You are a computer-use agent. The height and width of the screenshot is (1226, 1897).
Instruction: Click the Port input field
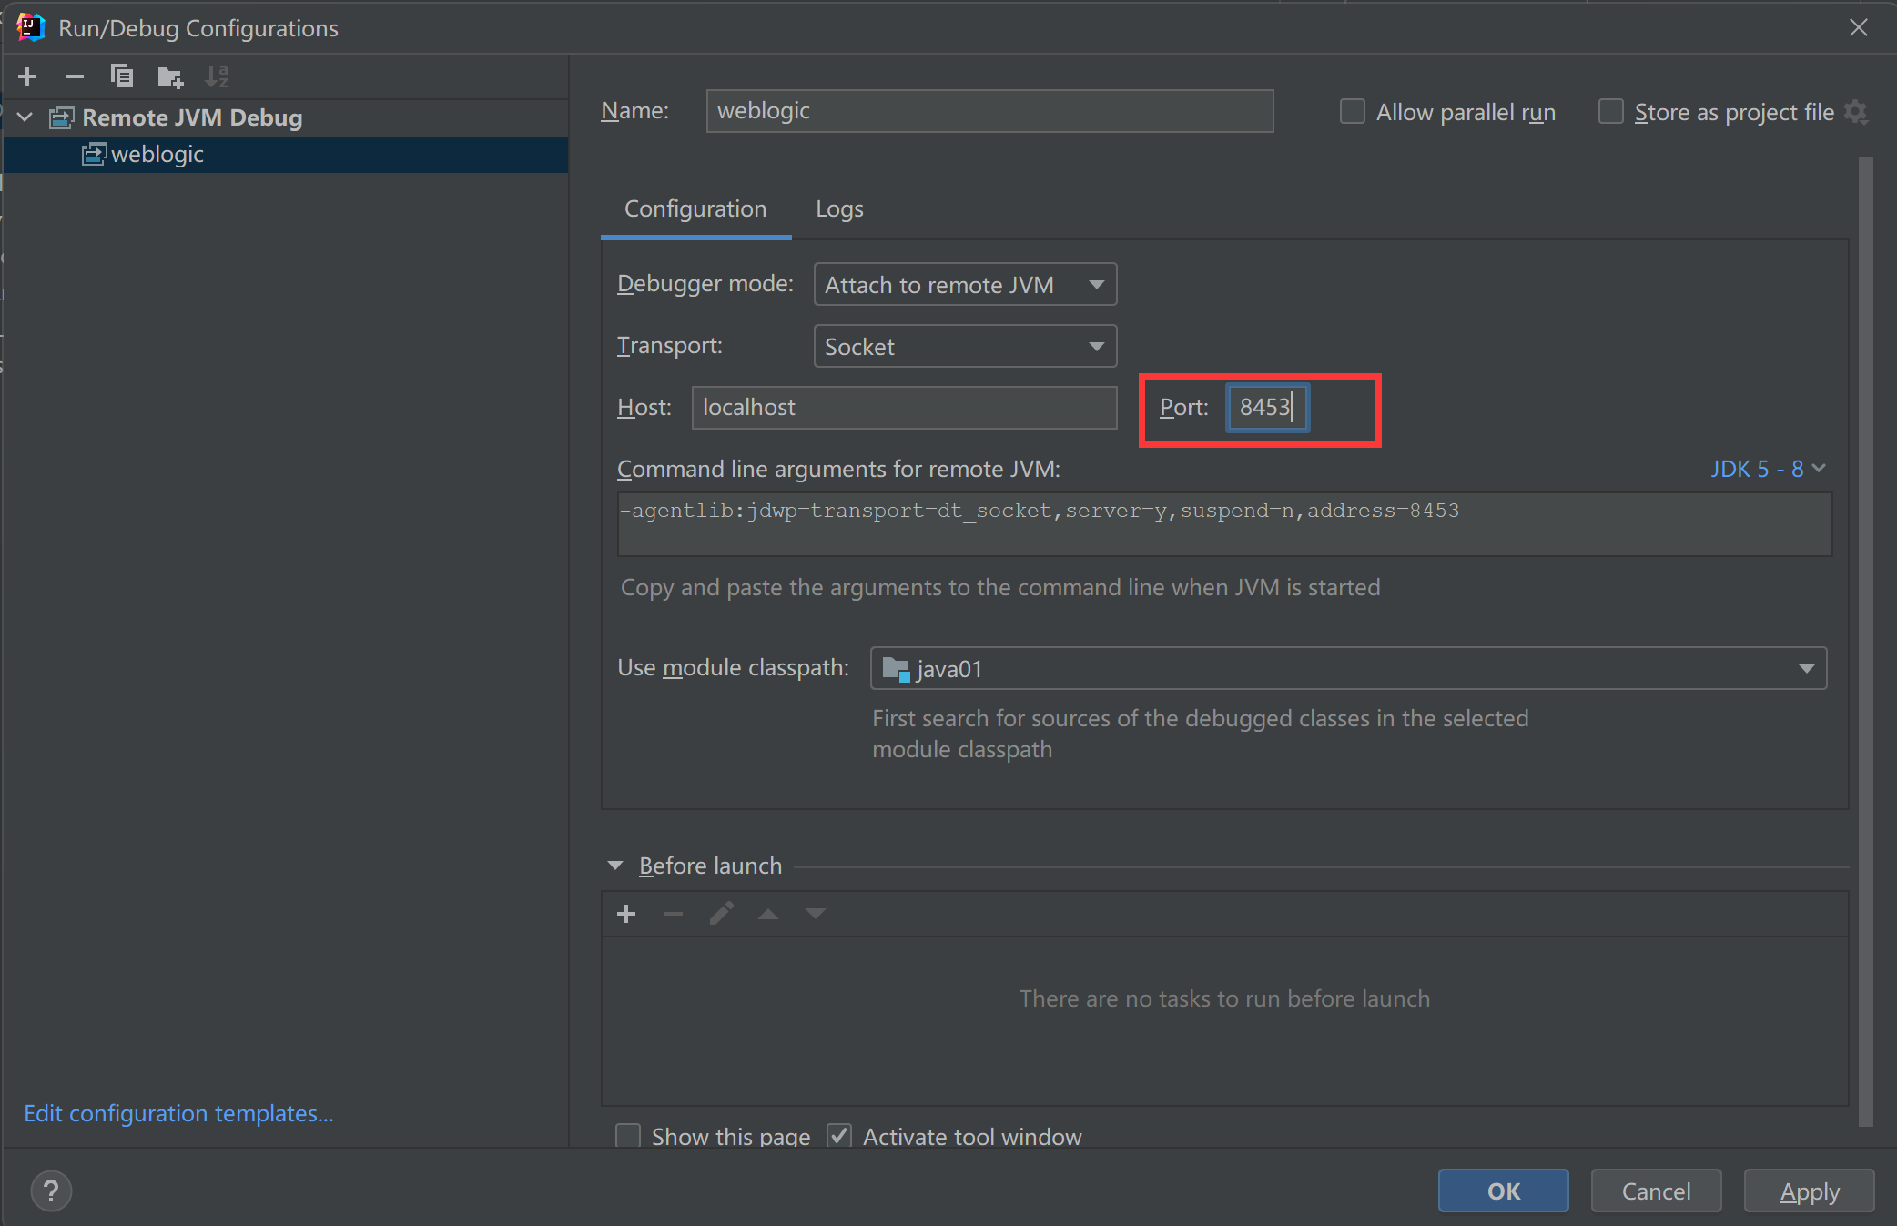[x=1267, y=407]
